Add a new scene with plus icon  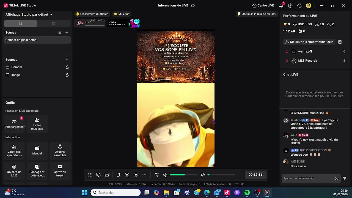(x=67, y=33)
